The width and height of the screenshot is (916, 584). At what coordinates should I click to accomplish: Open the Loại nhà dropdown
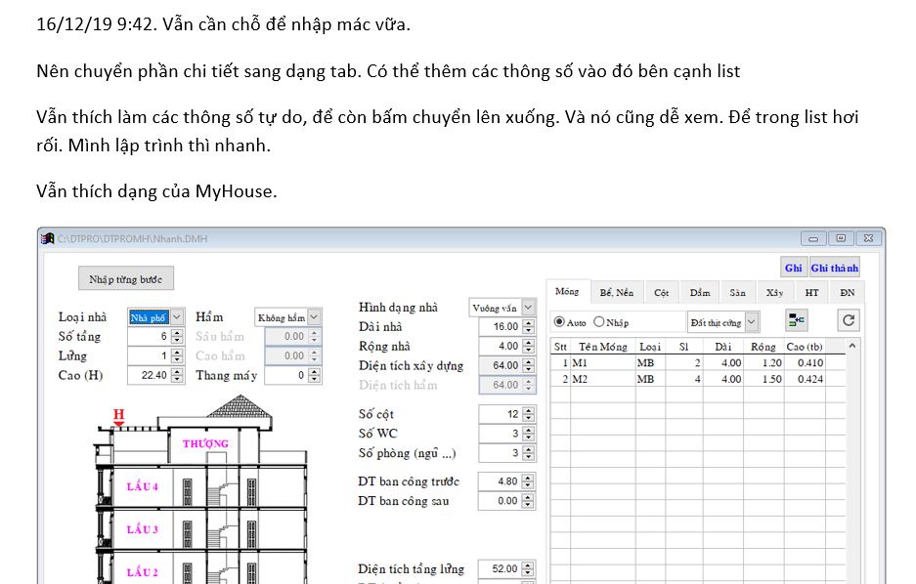tap(176, 317)
